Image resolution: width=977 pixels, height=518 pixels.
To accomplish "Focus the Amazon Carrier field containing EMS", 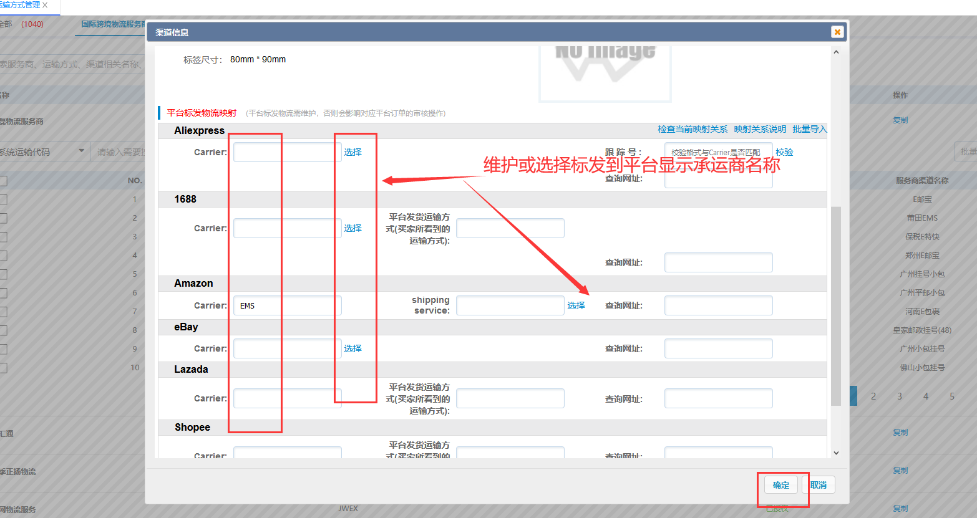I will [x=287, y=305].
